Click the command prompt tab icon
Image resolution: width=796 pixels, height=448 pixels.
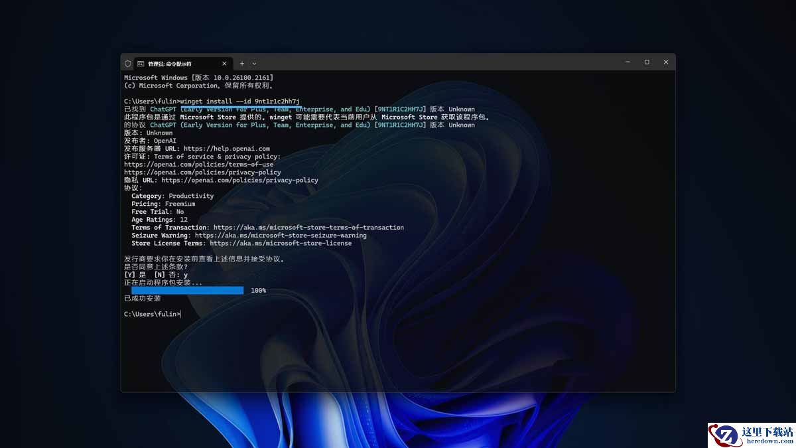pyautogui.click(x=141, y=64)
